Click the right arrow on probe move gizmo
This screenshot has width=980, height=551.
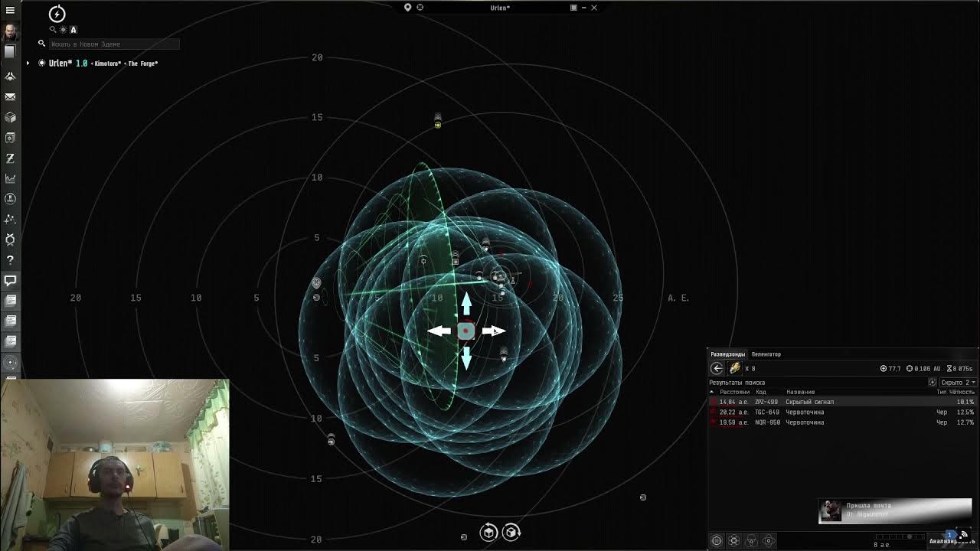(x=494, y=331)
